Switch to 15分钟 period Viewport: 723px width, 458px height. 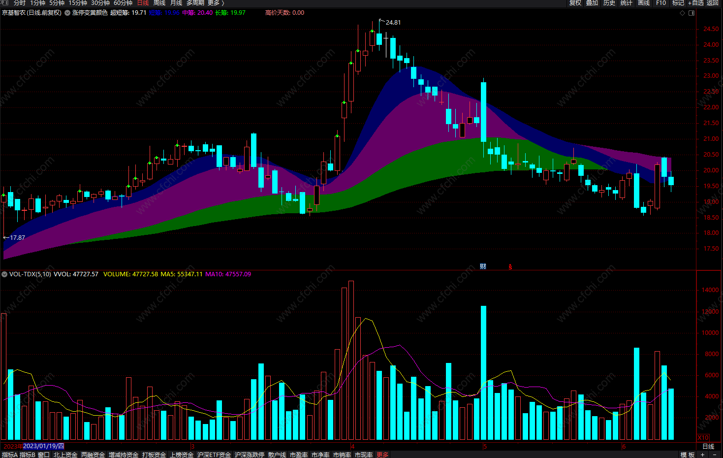coord(77,3)
